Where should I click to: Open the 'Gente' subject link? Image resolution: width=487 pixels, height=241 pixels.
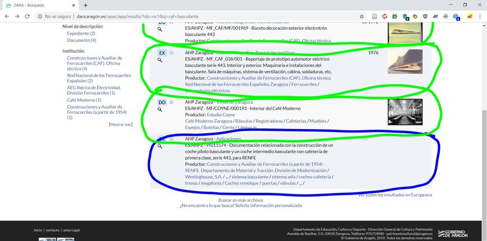[x=229, y=127]
